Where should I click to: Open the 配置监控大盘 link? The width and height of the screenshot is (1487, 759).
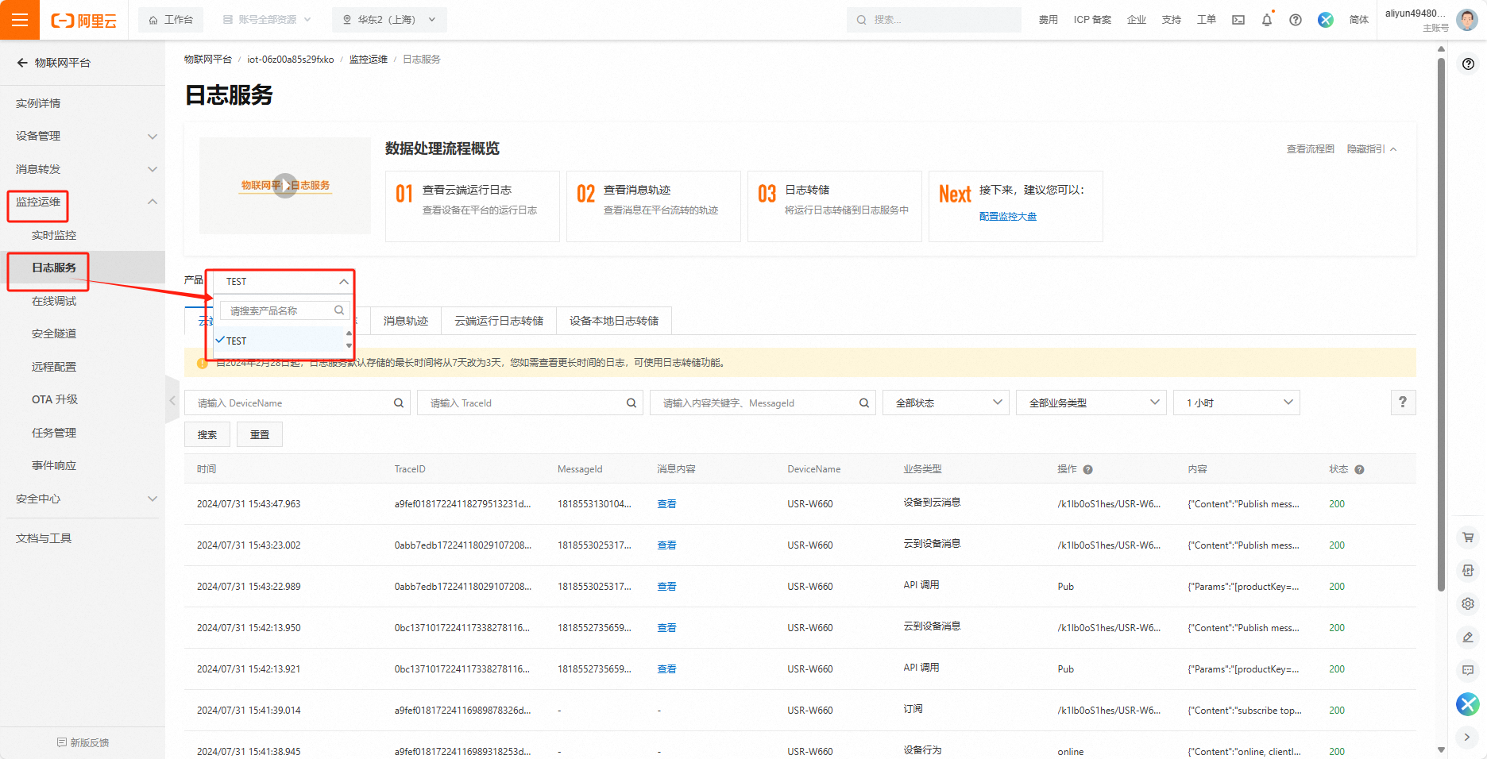(x=1007, y=217)
